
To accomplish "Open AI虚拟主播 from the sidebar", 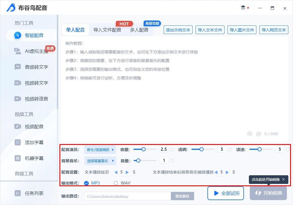I will click(31, 51).
